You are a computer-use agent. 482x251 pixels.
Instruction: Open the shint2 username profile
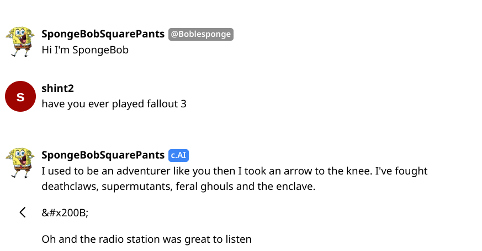[58, 88]
